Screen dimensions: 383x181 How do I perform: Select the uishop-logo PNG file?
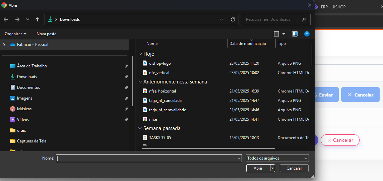160,63
